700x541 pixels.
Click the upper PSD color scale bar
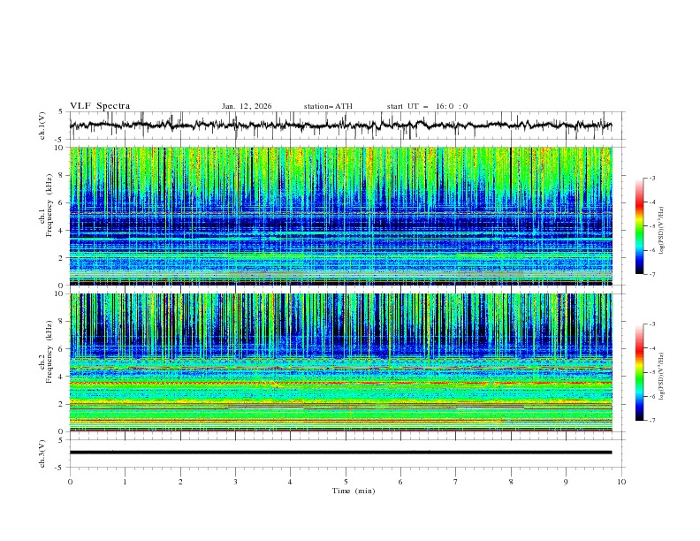[x=640, y=226]
